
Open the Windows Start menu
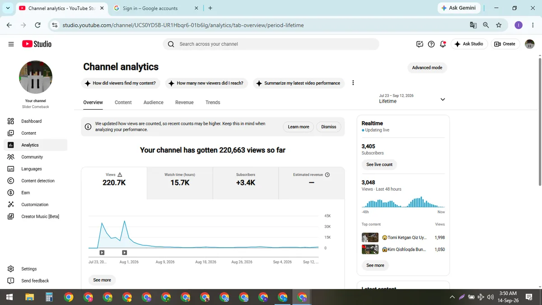[x=9, y=297]
